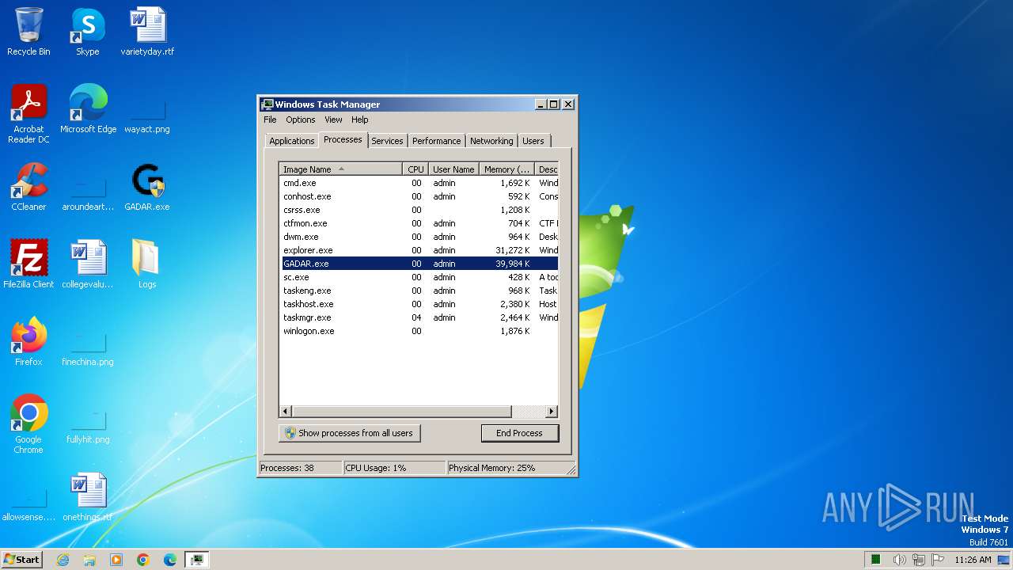Click the horizontal scrollbar right arrow
The width and height of the screenshot is (1013, 570).
[552, 412]
